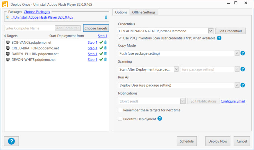
Task: Click green checkmark for DEVON-WHITE
Action: point(101,59)
